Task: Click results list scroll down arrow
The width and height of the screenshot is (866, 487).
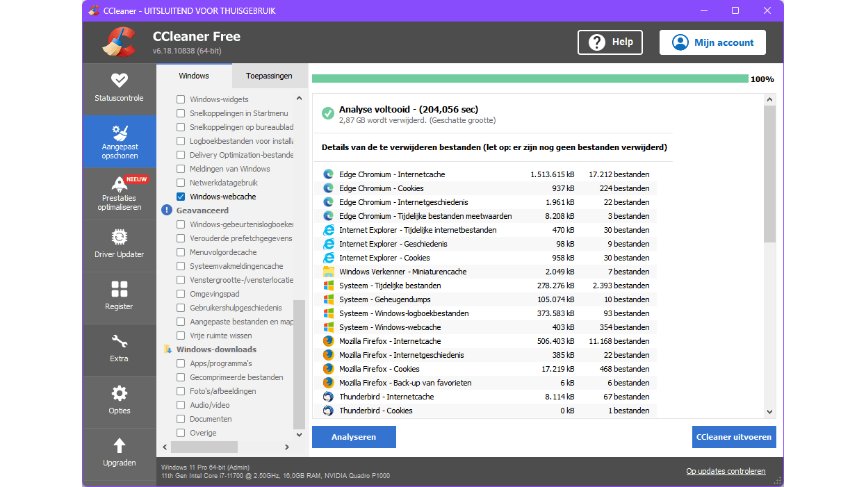Action: click(x=769, y=411)
